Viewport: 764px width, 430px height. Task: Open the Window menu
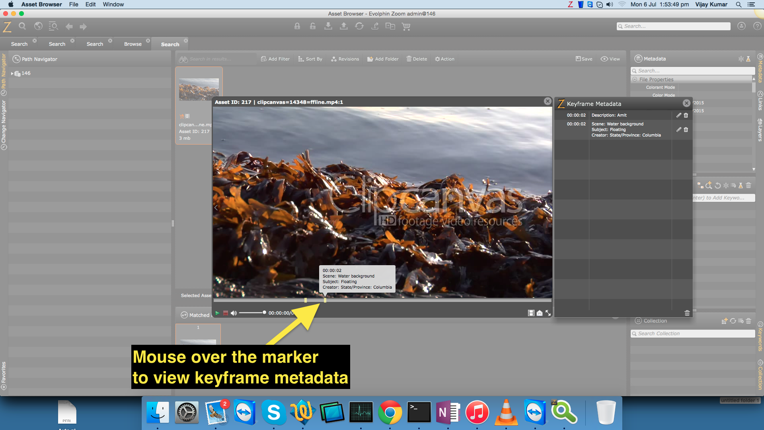point(113,4)
